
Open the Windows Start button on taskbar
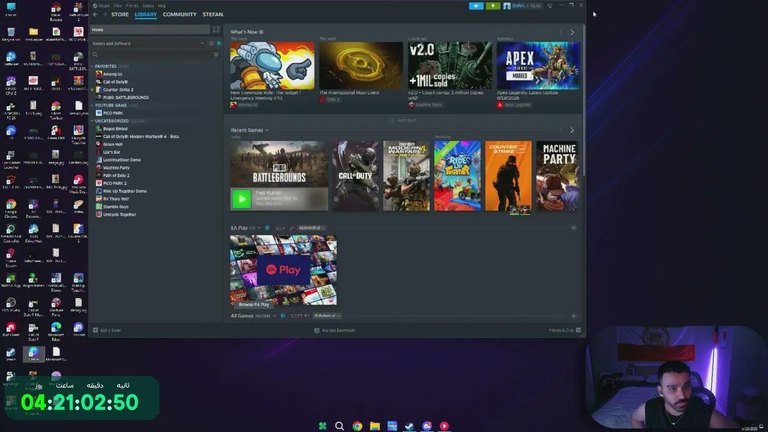(x=322, y=426)
